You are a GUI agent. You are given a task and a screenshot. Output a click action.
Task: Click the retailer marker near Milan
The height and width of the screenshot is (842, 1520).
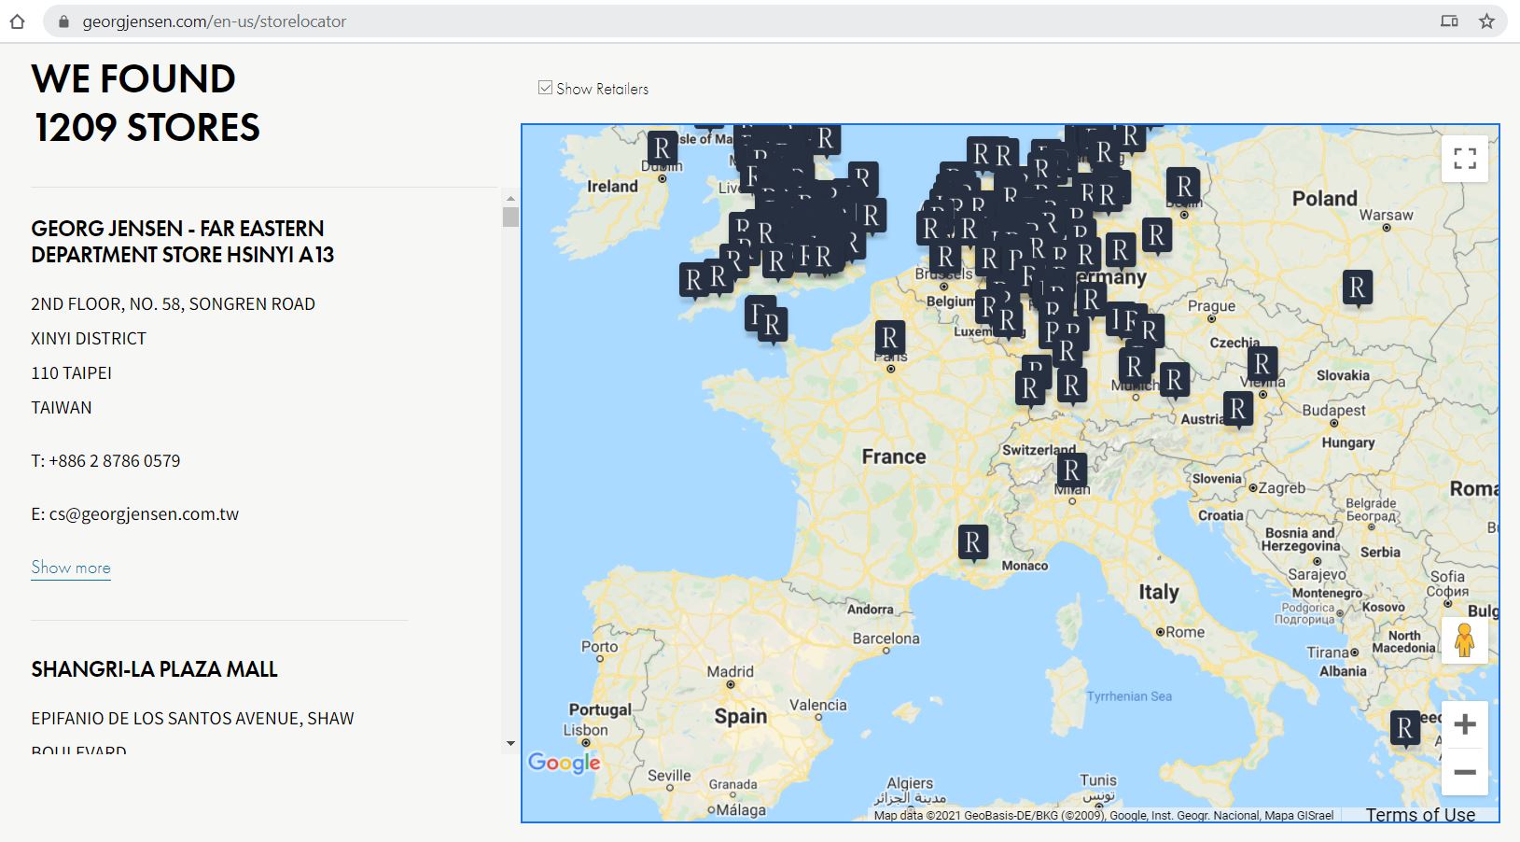(x=1071, y=470)
